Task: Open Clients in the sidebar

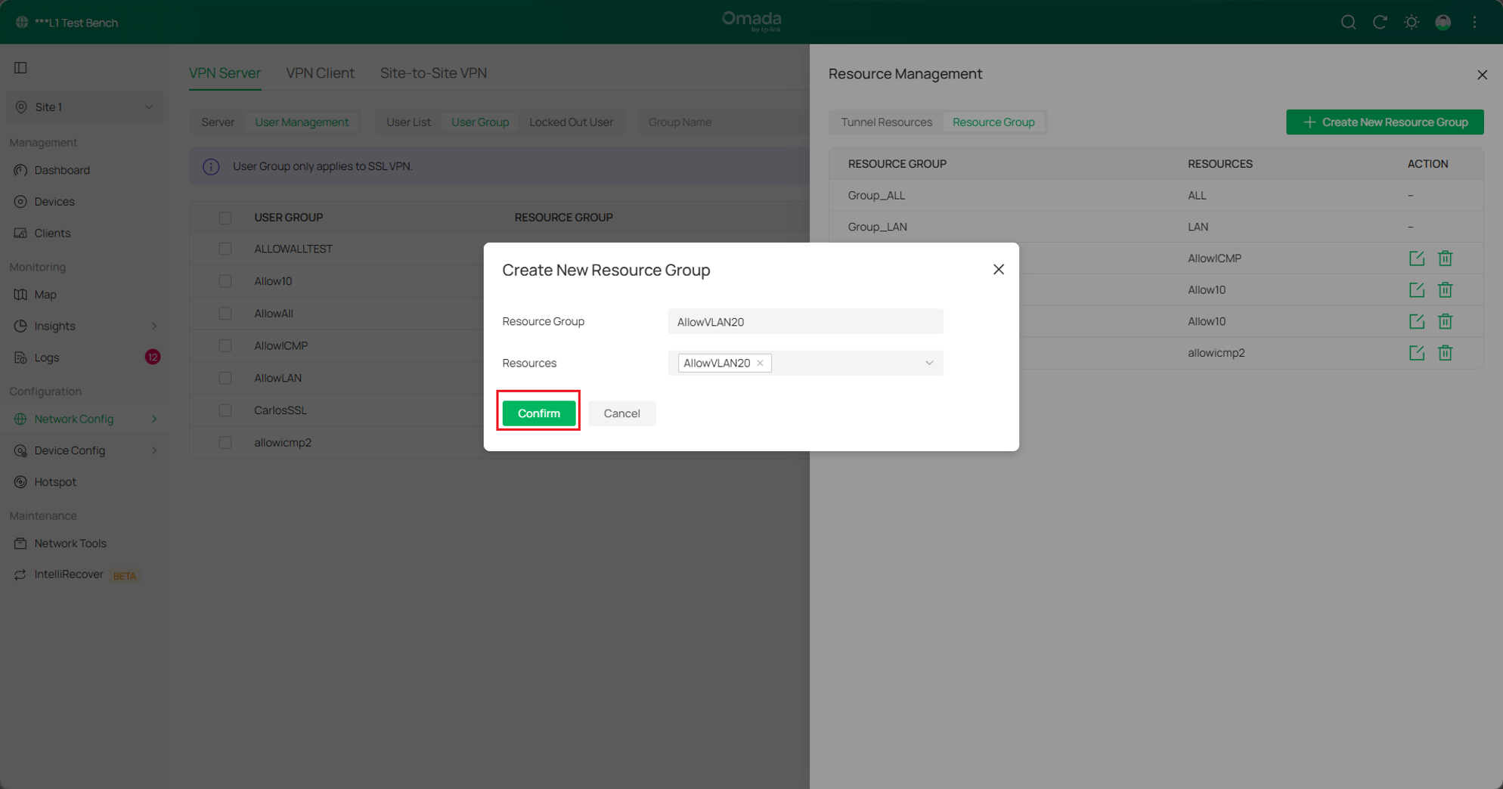Action: (x=52, y=233)
